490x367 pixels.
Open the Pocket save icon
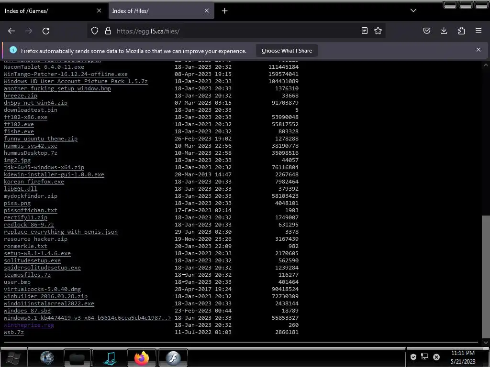427,31
